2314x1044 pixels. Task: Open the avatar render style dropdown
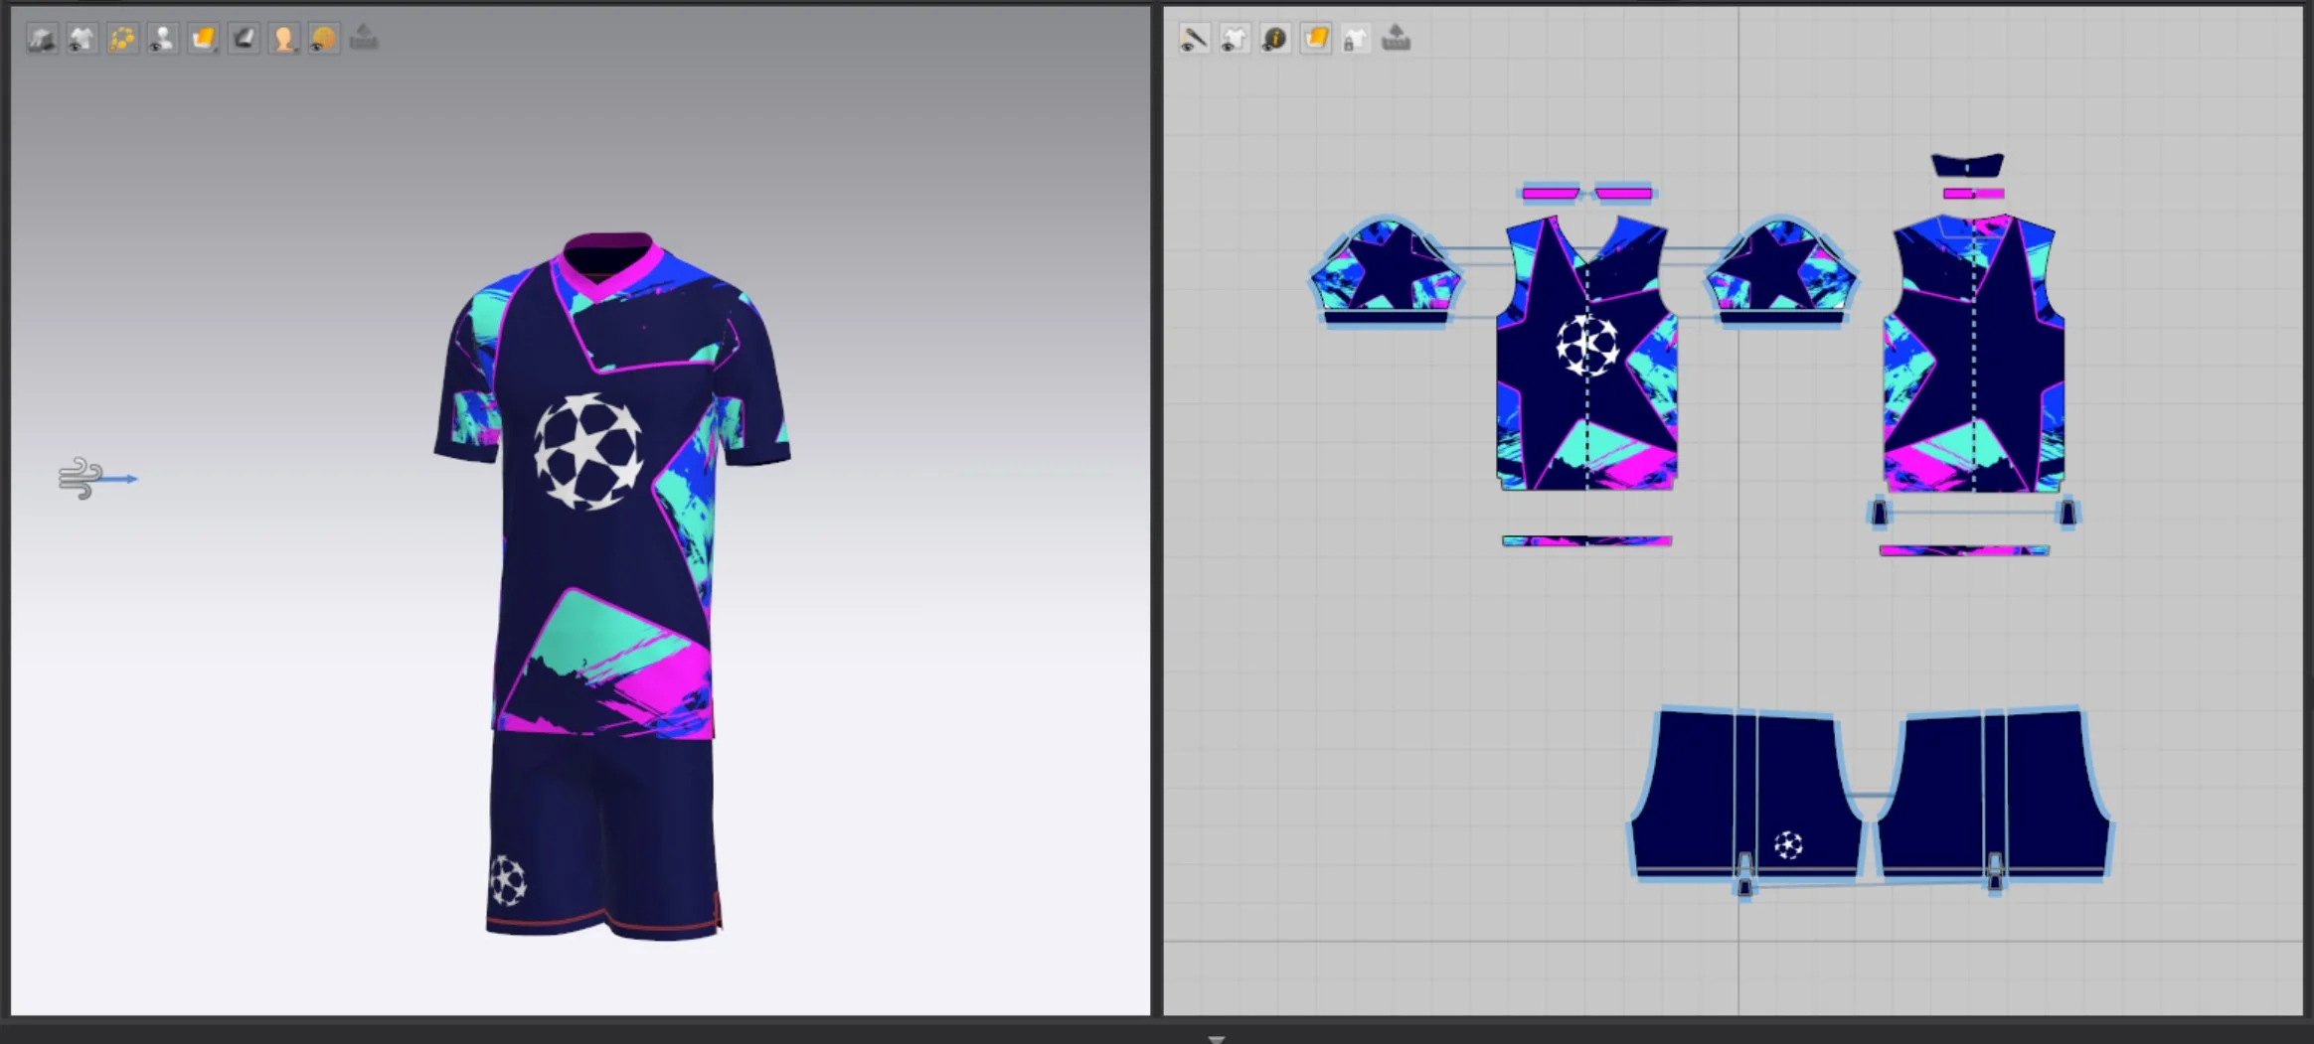[x=283, y=39]
